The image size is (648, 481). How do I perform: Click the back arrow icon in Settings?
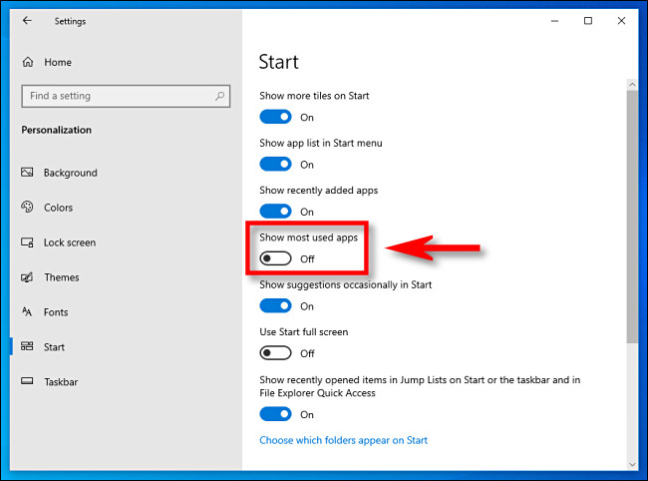27,20
